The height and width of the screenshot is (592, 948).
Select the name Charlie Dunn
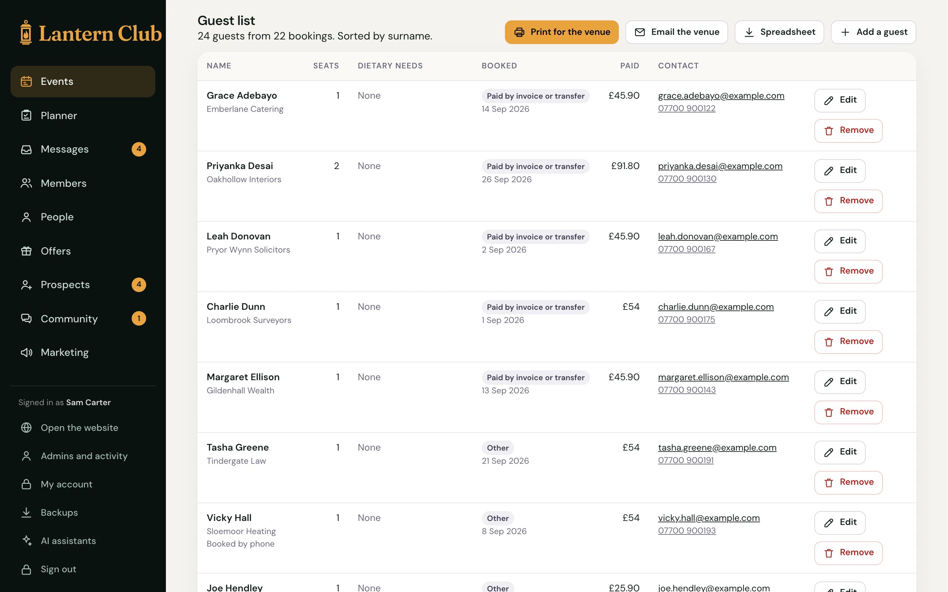click(x=236, y=307)
